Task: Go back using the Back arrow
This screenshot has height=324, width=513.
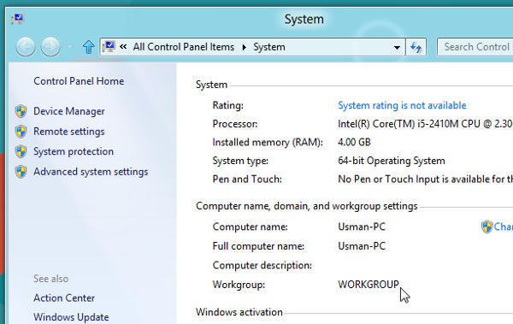Action: (x=25, y=47)
